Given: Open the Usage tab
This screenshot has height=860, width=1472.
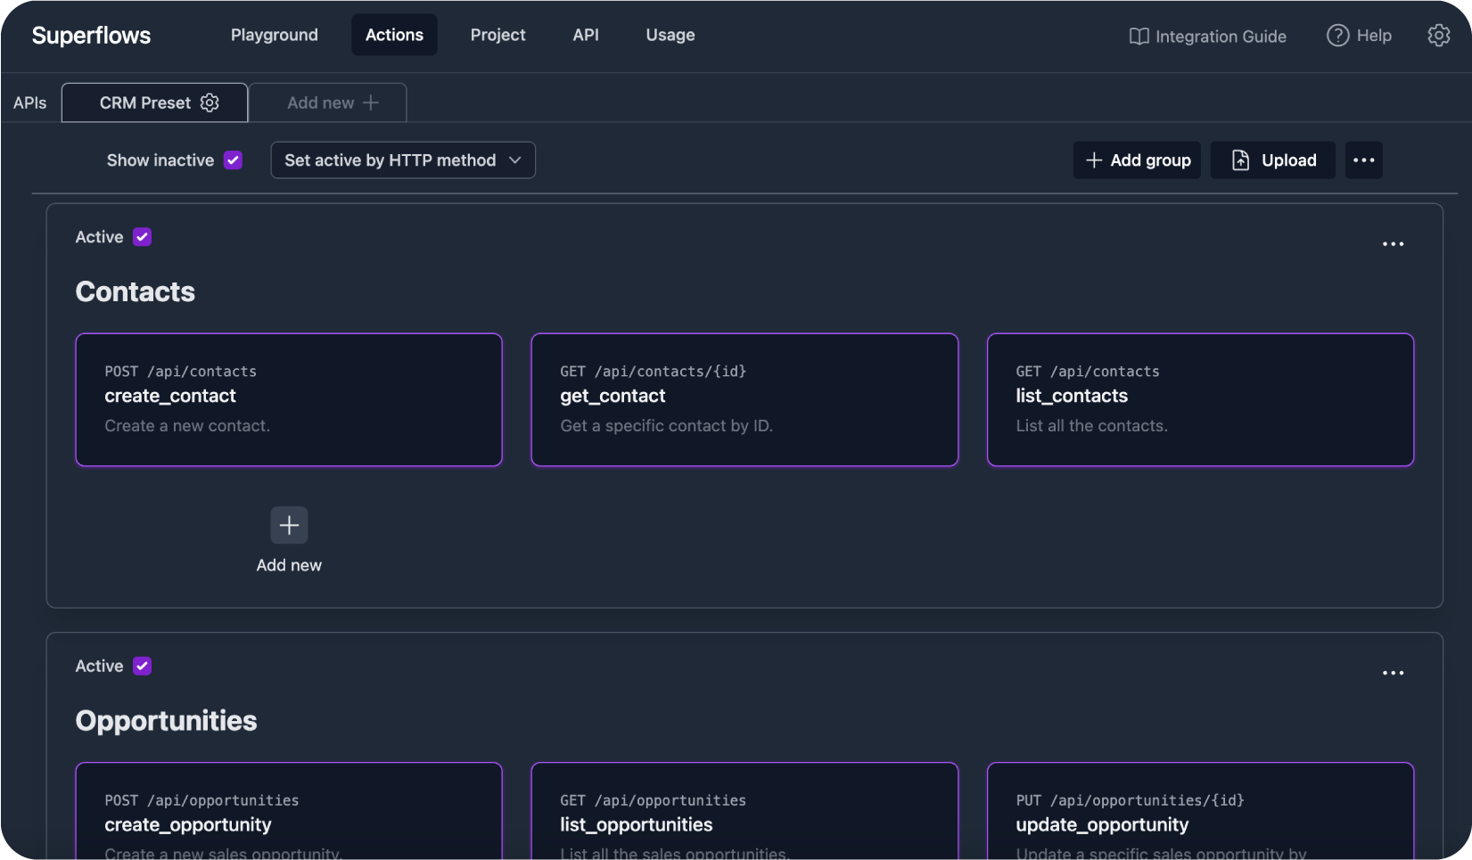Looking at the screenshot, I should click(x=670, y=35).
